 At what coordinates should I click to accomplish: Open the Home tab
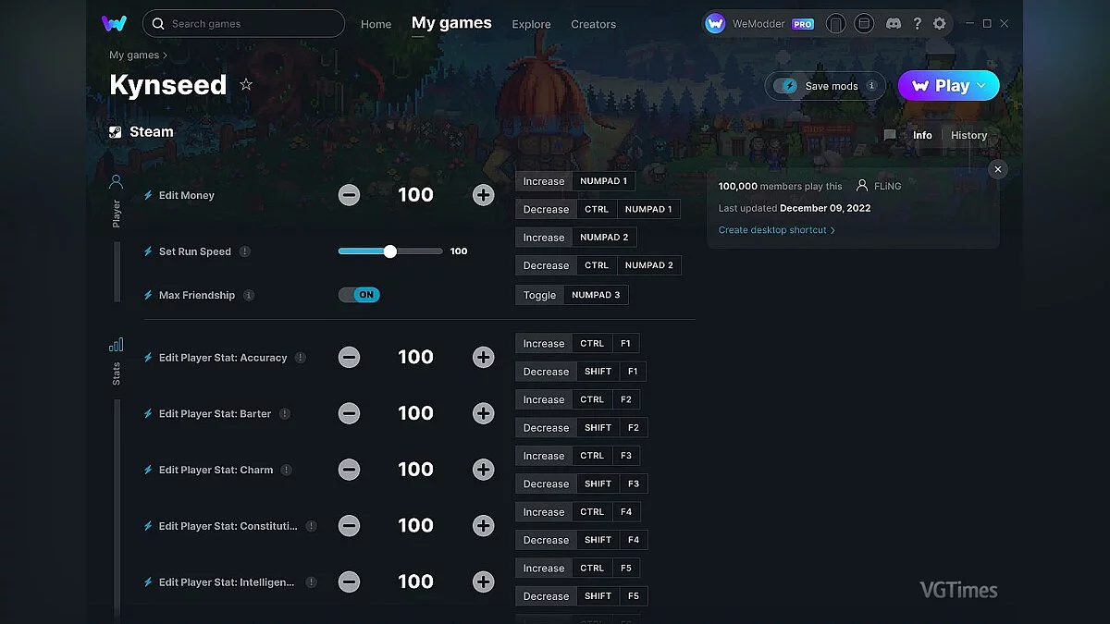click(x=376, y=24)
